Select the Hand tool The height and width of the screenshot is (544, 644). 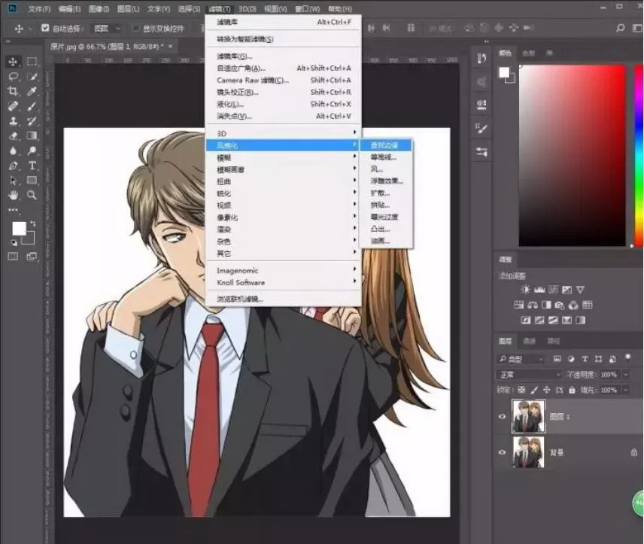click(x=13, y=195)
